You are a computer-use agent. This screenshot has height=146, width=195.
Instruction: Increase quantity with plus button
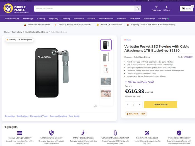point(140,105)
